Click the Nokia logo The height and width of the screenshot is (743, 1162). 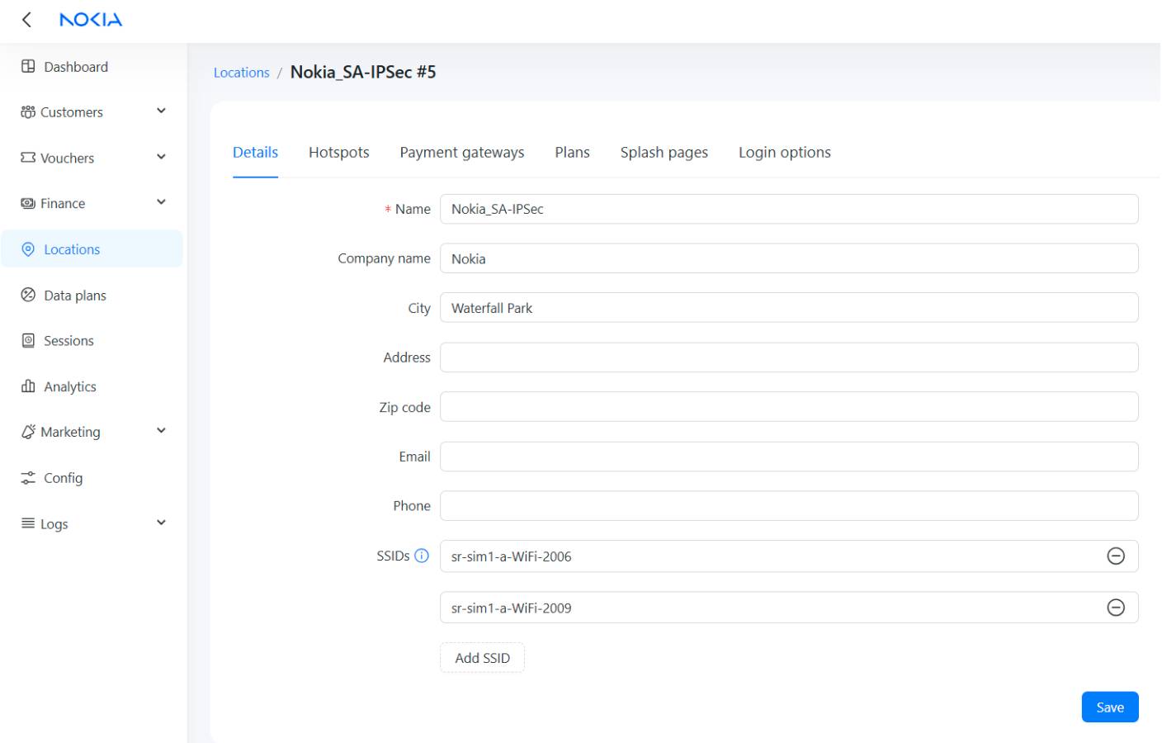pyautogui.click(x=91, y=20)
